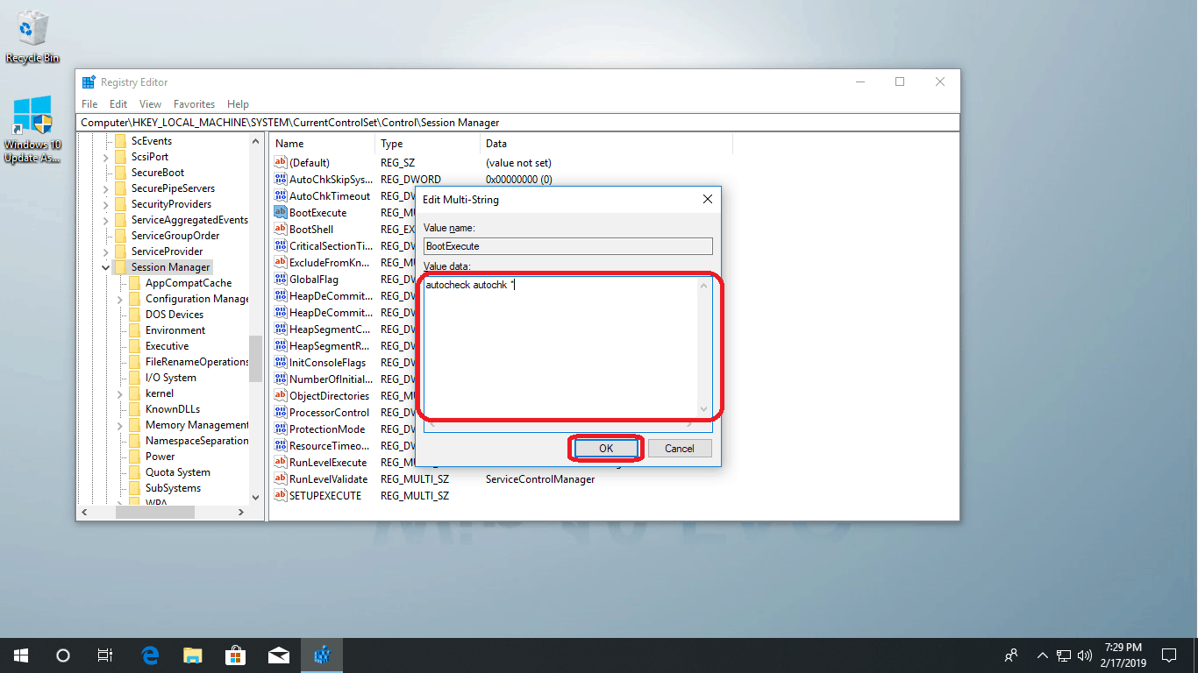Viewport: 1198px width, 673px height.
Task: Click the CriticalSectionTi value icon
Action: tap(281, 245)
